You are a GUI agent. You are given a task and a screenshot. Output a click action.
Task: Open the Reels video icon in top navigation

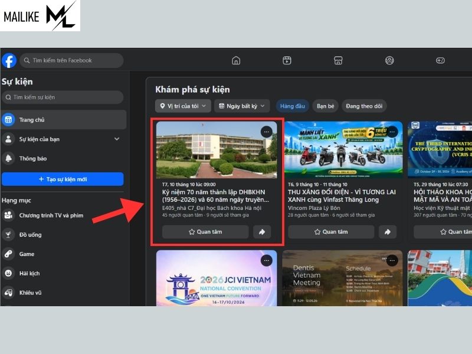[287, 61]
